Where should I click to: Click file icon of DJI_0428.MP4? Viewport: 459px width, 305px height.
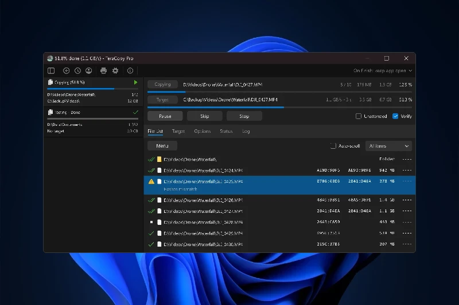160,223
